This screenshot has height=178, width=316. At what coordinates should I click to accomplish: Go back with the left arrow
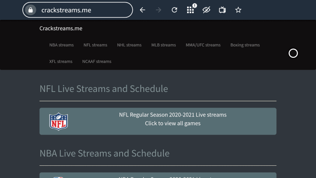(x=142, y=10)
